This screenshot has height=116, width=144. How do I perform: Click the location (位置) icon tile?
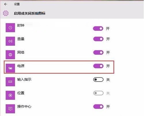coord(10,95)
